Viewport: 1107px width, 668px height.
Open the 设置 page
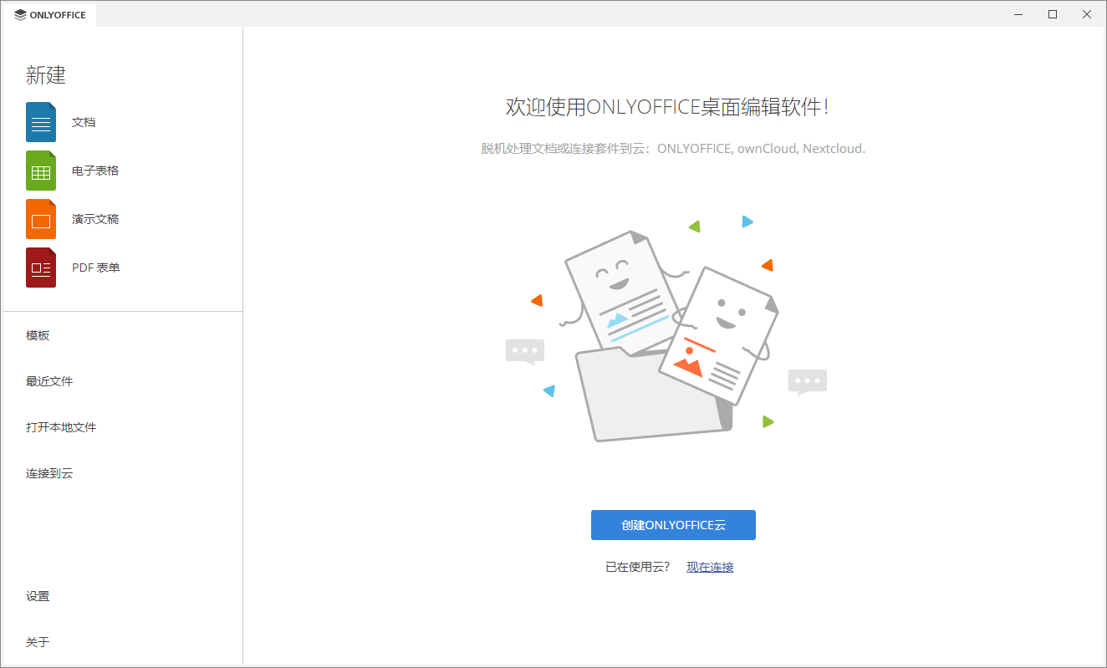pyautogui.click(x=38, y=595)
